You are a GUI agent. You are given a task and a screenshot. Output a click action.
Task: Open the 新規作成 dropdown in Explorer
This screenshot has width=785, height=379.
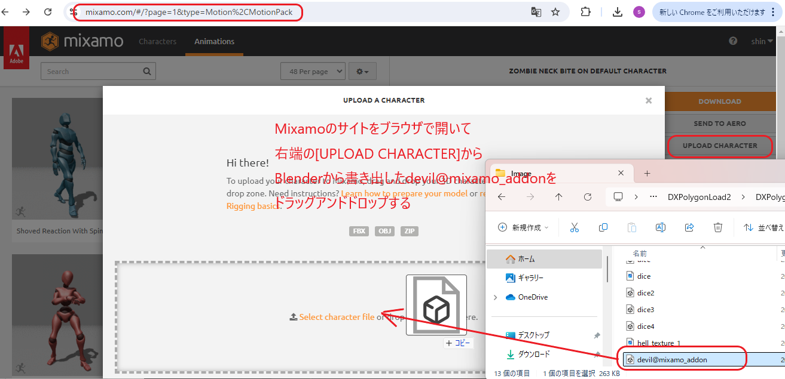(x=523, y=227)
